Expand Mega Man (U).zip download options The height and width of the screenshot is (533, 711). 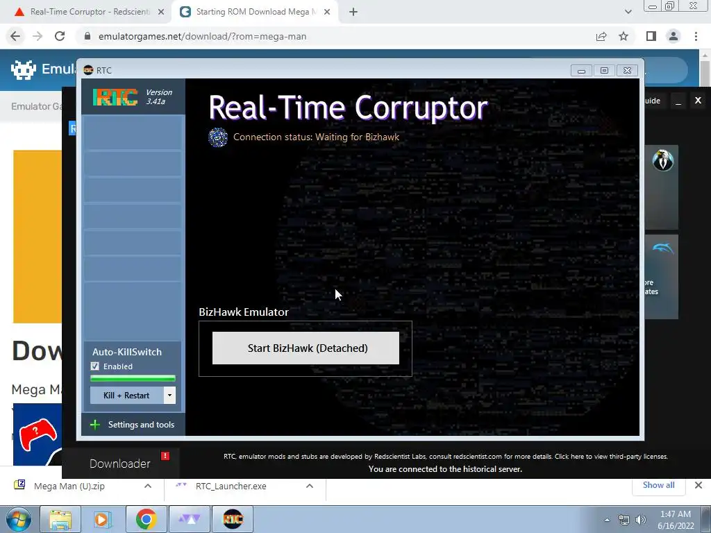tap(148, 486)
